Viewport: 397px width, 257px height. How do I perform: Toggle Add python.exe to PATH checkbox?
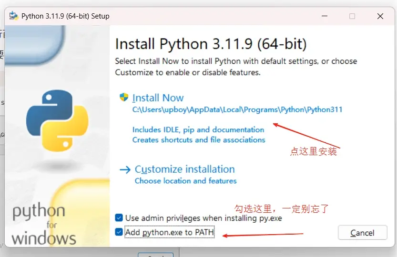(x=119, y=232)
